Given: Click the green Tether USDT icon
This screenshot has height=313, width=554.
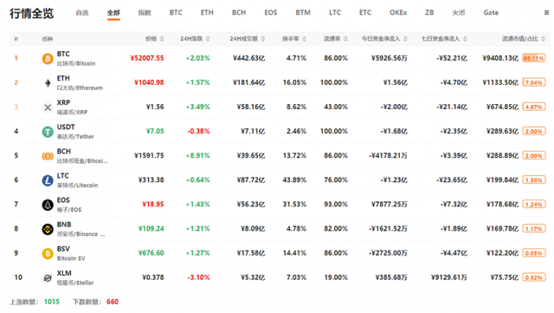Looking at the screenshot, I should (48, 132).
